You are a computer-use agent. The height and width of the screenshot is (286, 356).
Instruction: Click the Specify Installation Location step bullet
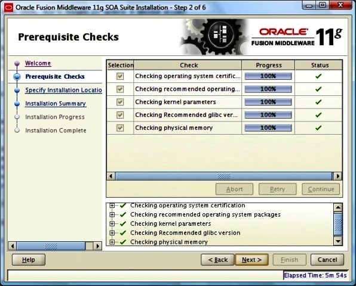click(x=17, y=91)
